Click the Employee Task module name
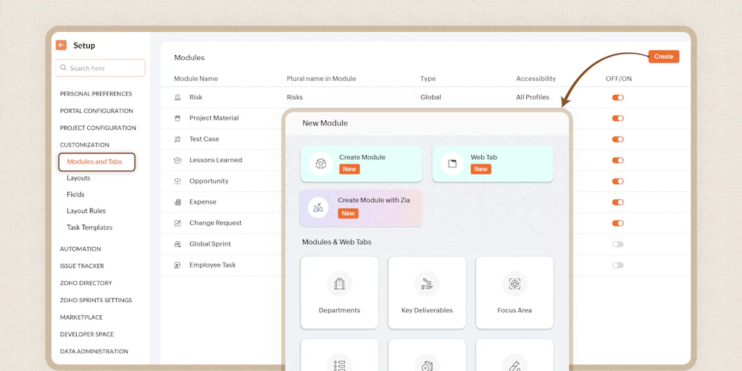This screenshot has width=742, height=371. (x=212, y=265)
